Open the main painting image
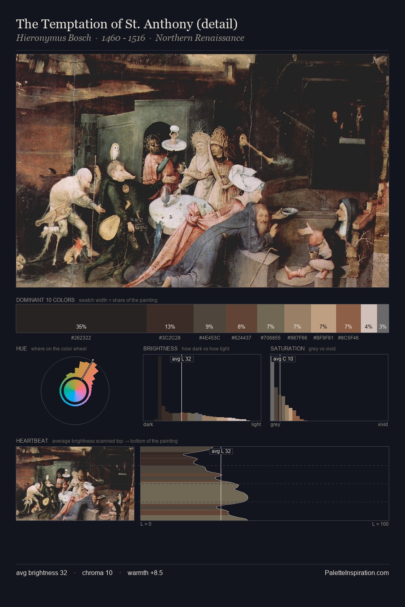The height and width of the screenshot is (607, 405). click(202, 171)
